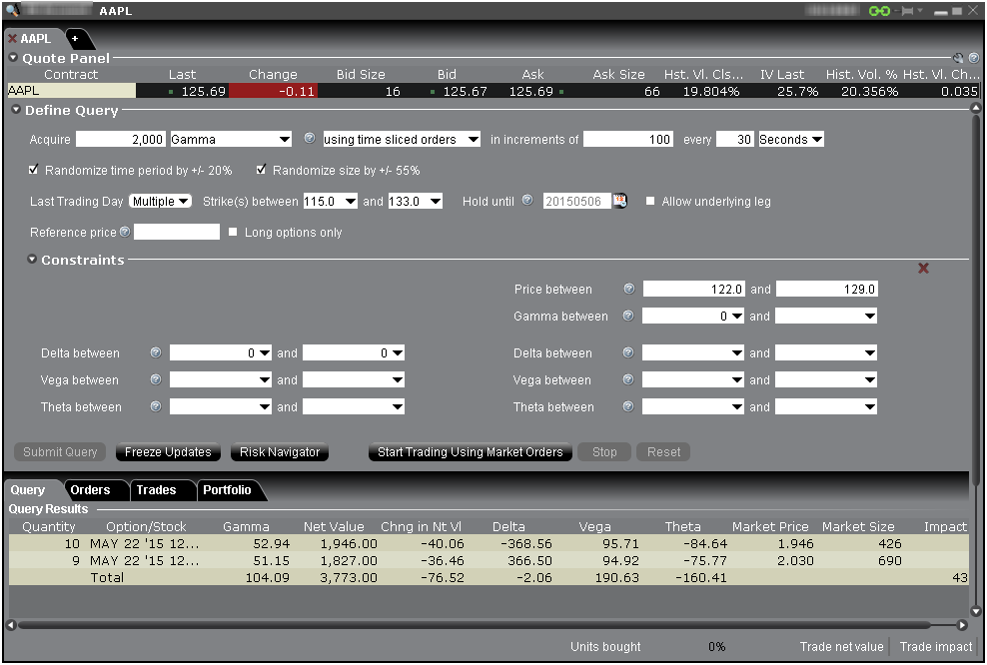Click the magnifier search icon in title bar
The image size is (987, 665).
[12, 11]
